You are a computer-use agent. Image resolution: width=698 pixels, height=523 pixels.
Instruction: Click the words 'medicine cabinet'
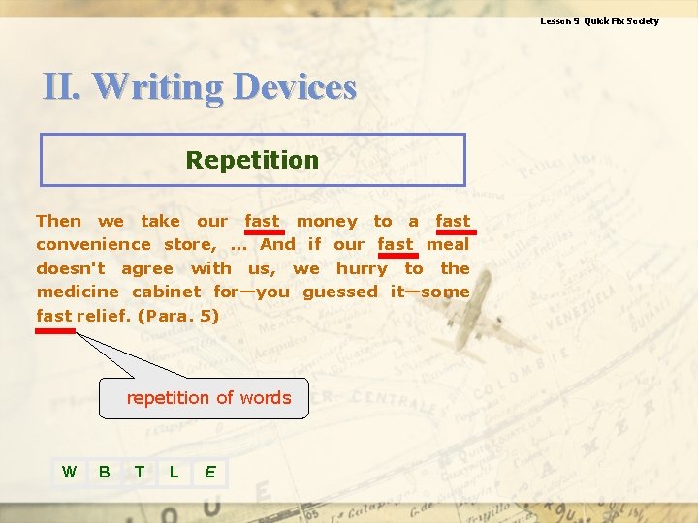(x=119, y=292)
